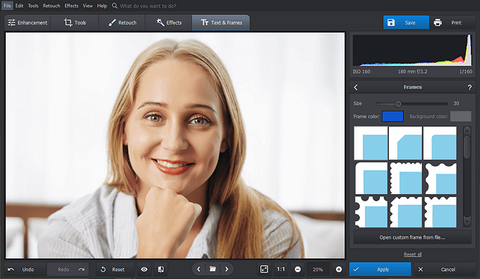The height and width of the screenshot is (279, 480).
Task: Open the View menu
Action: (x=88, y=6)
